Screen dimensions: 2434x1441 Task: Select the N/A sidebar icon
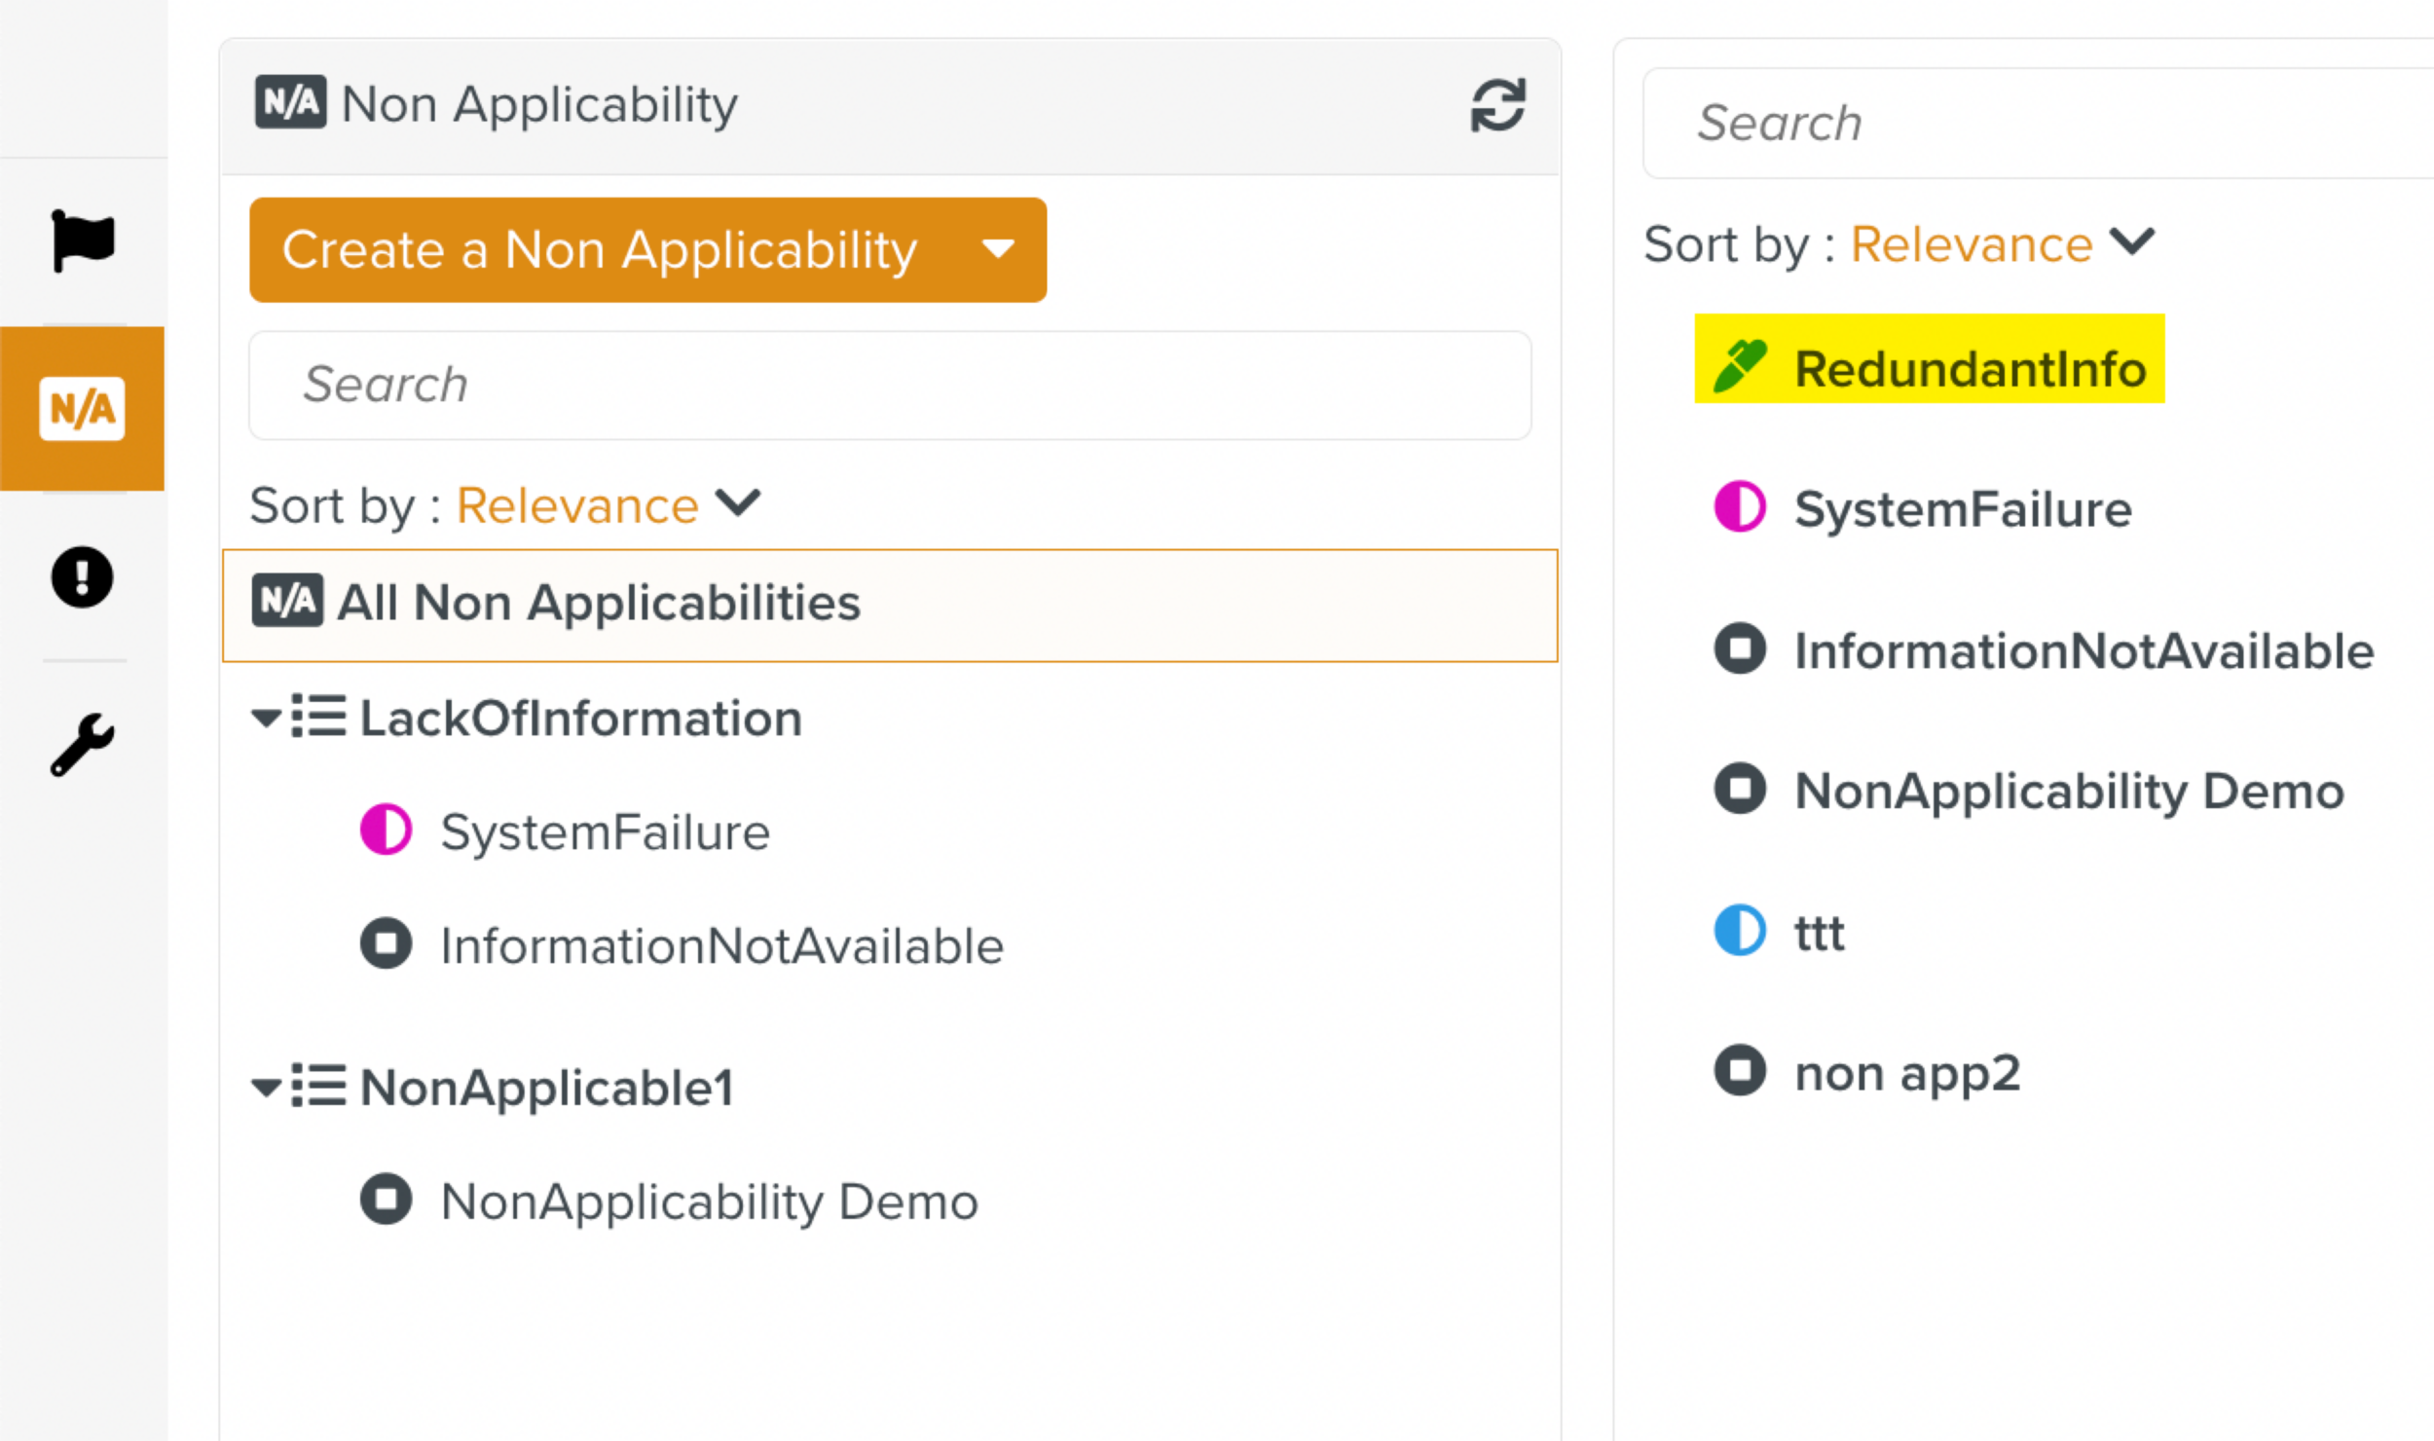pyautogui.click(x=83, y=409)
